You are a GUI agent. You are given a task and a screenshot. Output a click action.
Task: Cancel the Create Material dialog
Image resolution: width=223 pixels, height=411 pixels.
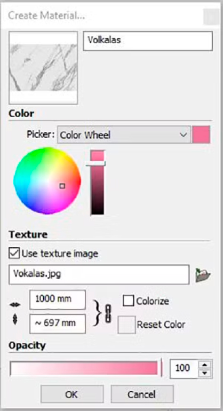pos(142,394)
